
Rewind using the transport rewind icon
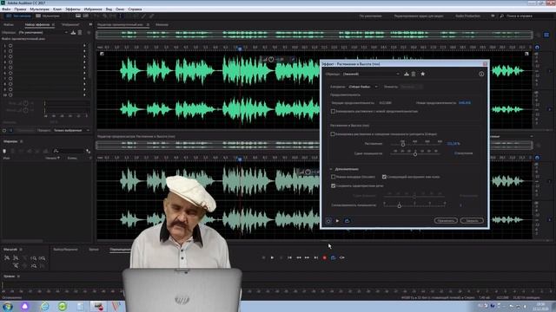(x=299, y=257)
